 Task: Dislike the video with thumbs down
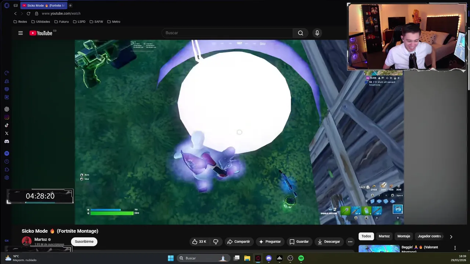(216, 242)
